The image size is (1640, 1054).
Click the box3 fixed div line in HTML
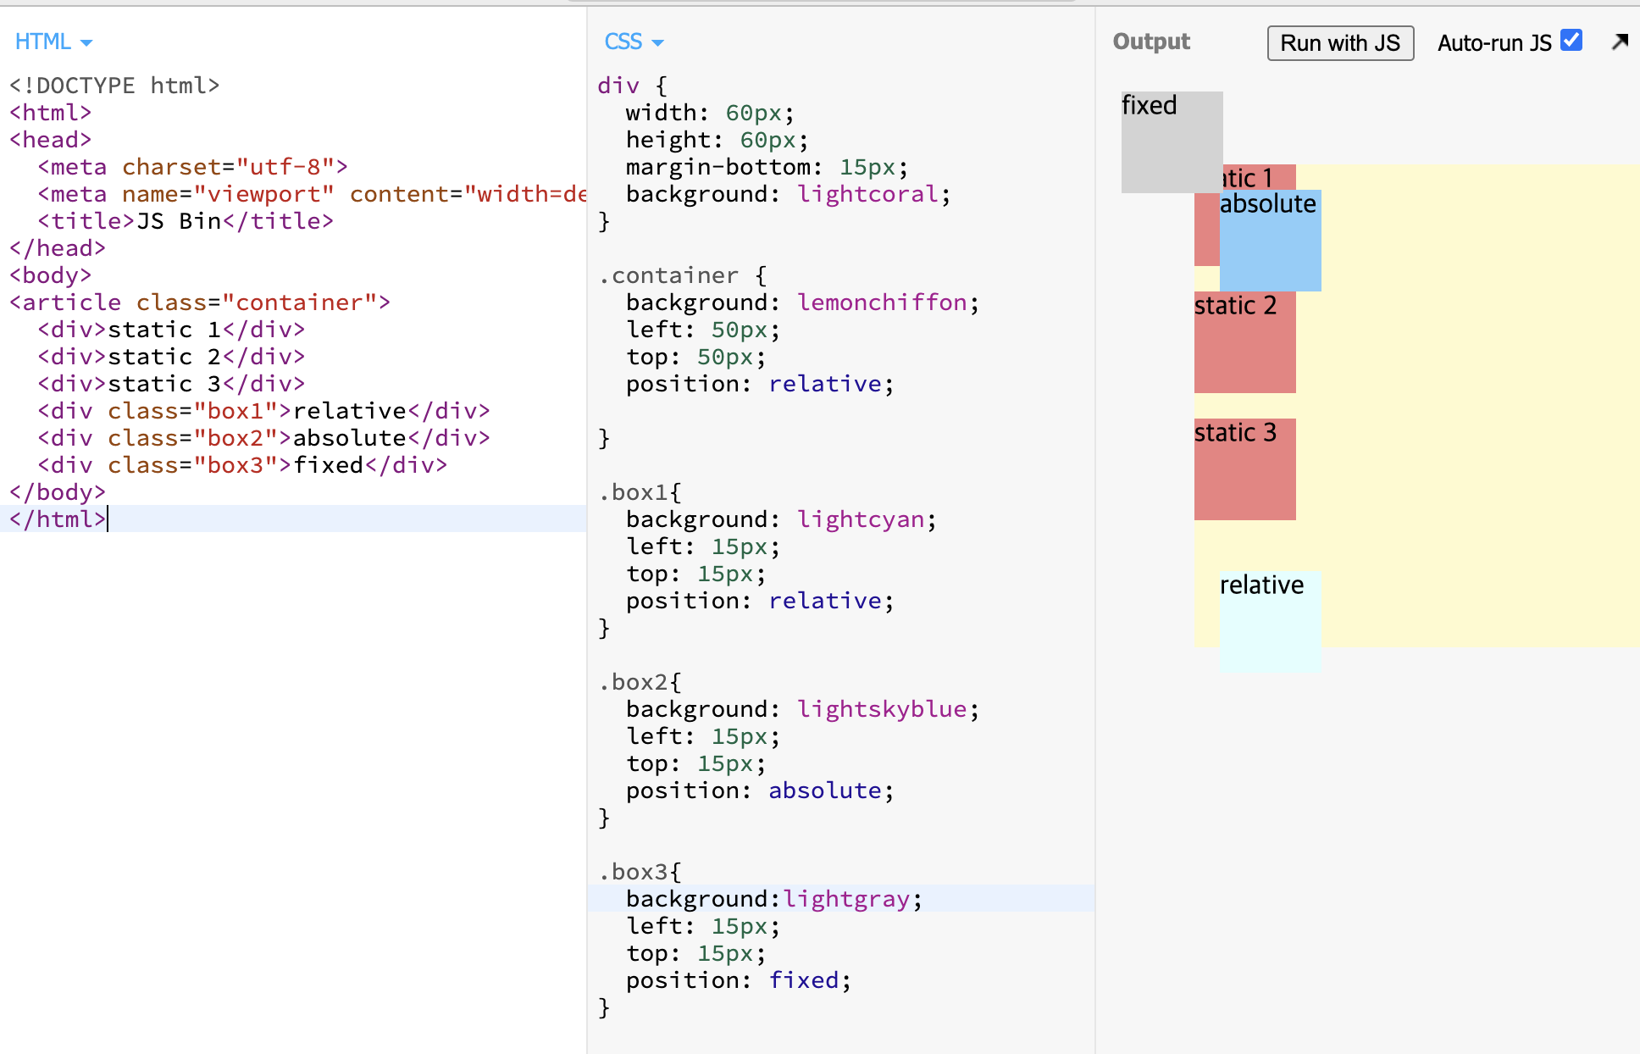(x=242, y=465)
